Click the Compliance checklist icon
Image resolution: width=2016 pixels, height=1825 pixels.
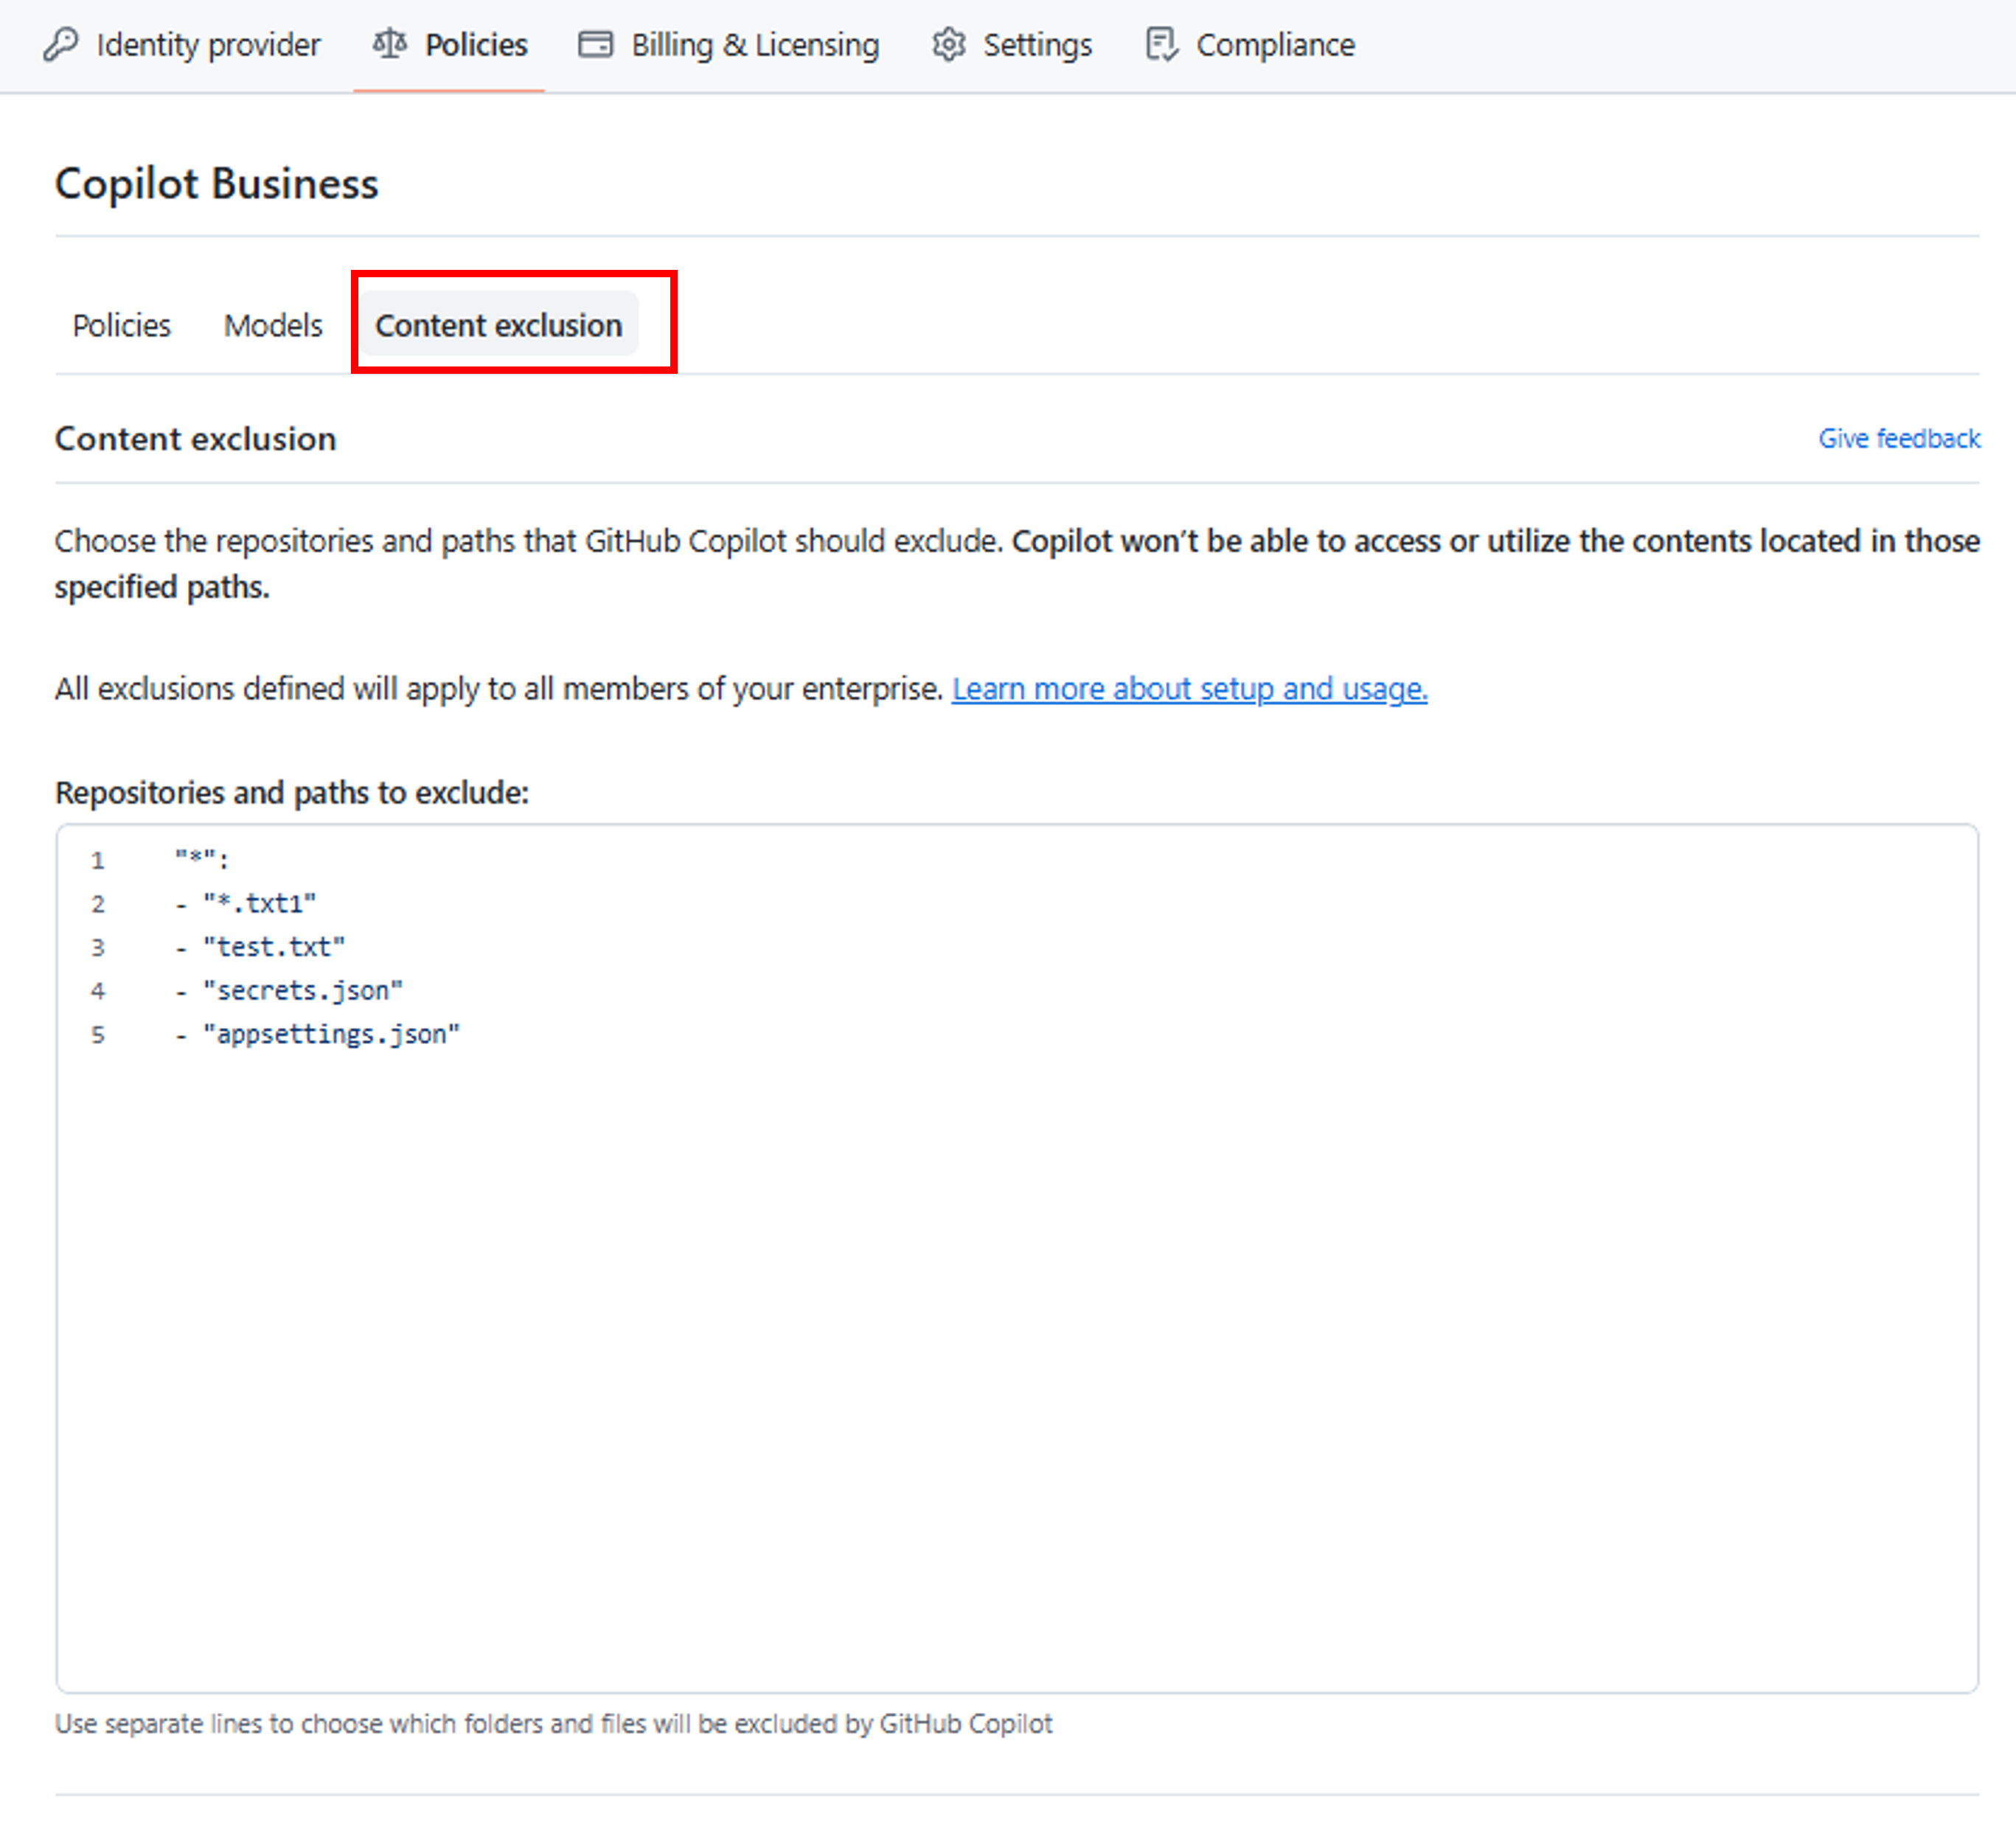tap(1162, 45)
